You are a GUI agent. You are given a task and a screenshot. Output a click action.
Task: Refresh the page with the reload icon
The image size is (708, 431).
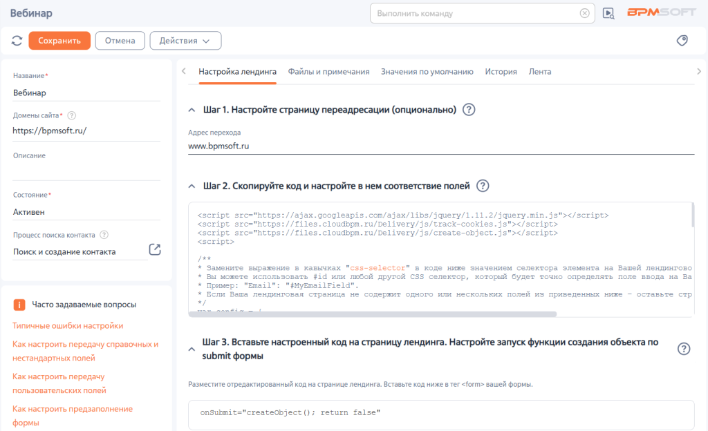(x=17, y=41)
